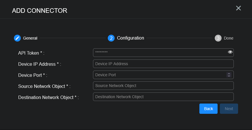This screenshot has width=252, height=130.
Task: Go to the General step label
Action: point(30,38)
